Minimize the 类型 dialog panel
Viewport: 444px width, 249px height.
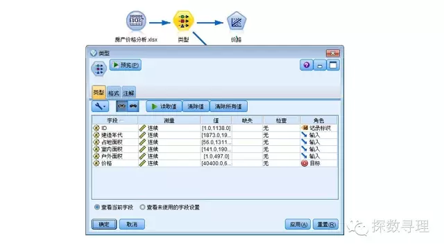click(x=320, y=65)
